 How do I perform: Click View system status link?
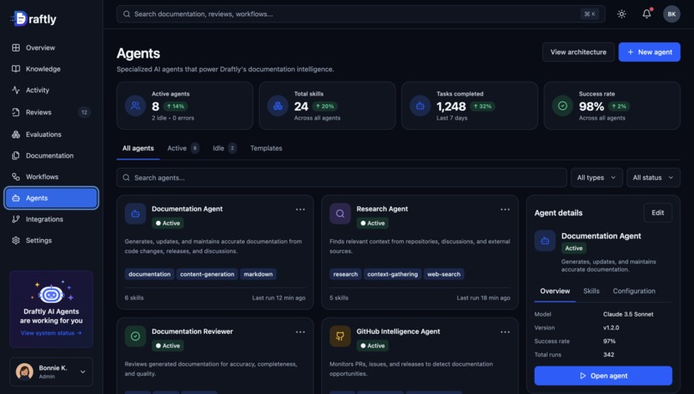coord(51,333)
